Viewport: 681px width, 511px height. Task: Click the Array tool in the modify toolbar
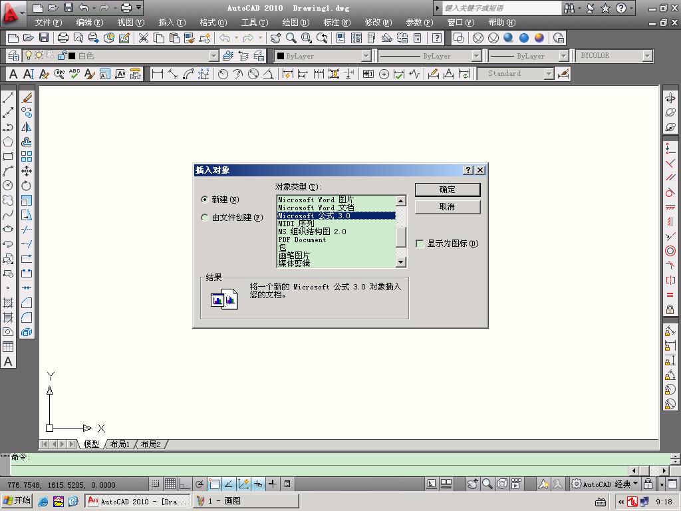pos(27,156)
